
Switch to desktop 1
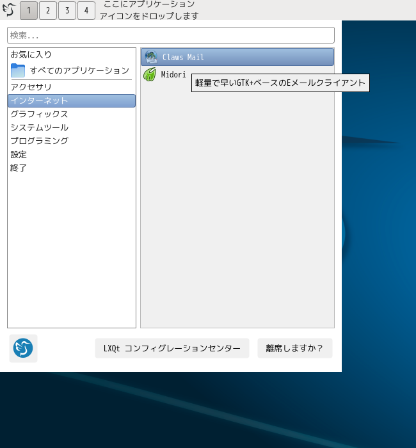pos(29,11)
